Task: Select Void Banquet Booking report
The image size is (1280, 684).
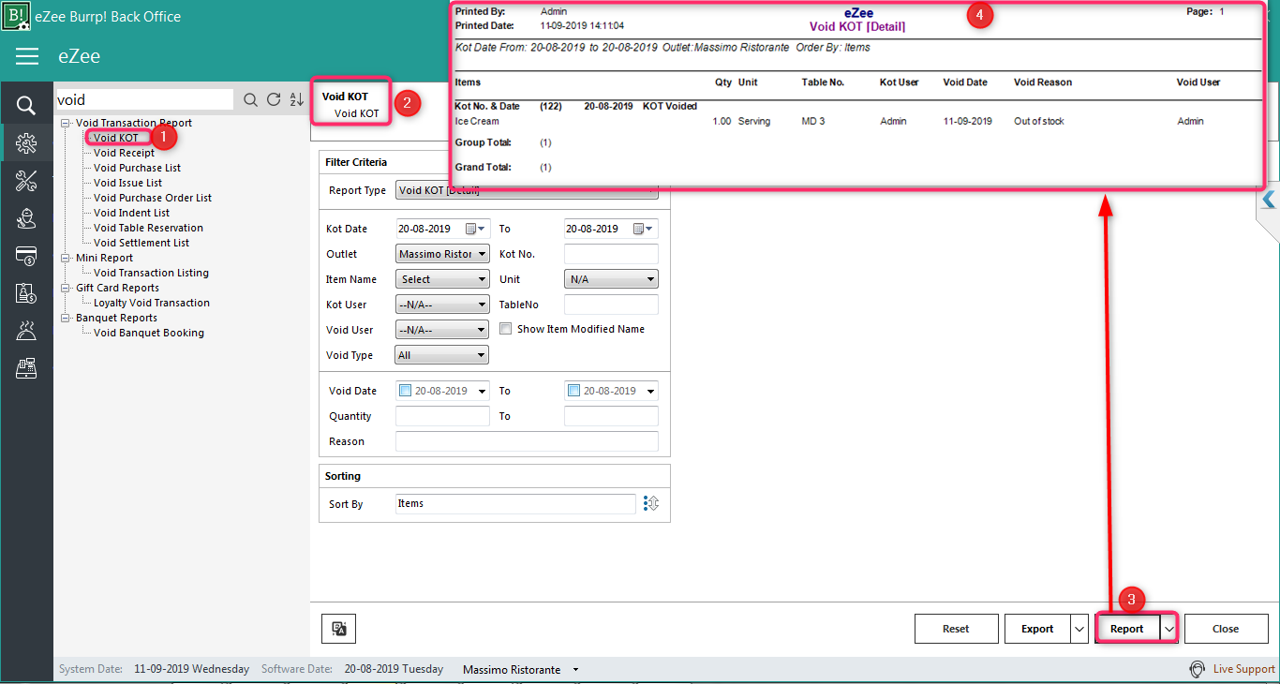Action: tap(148, 333)
